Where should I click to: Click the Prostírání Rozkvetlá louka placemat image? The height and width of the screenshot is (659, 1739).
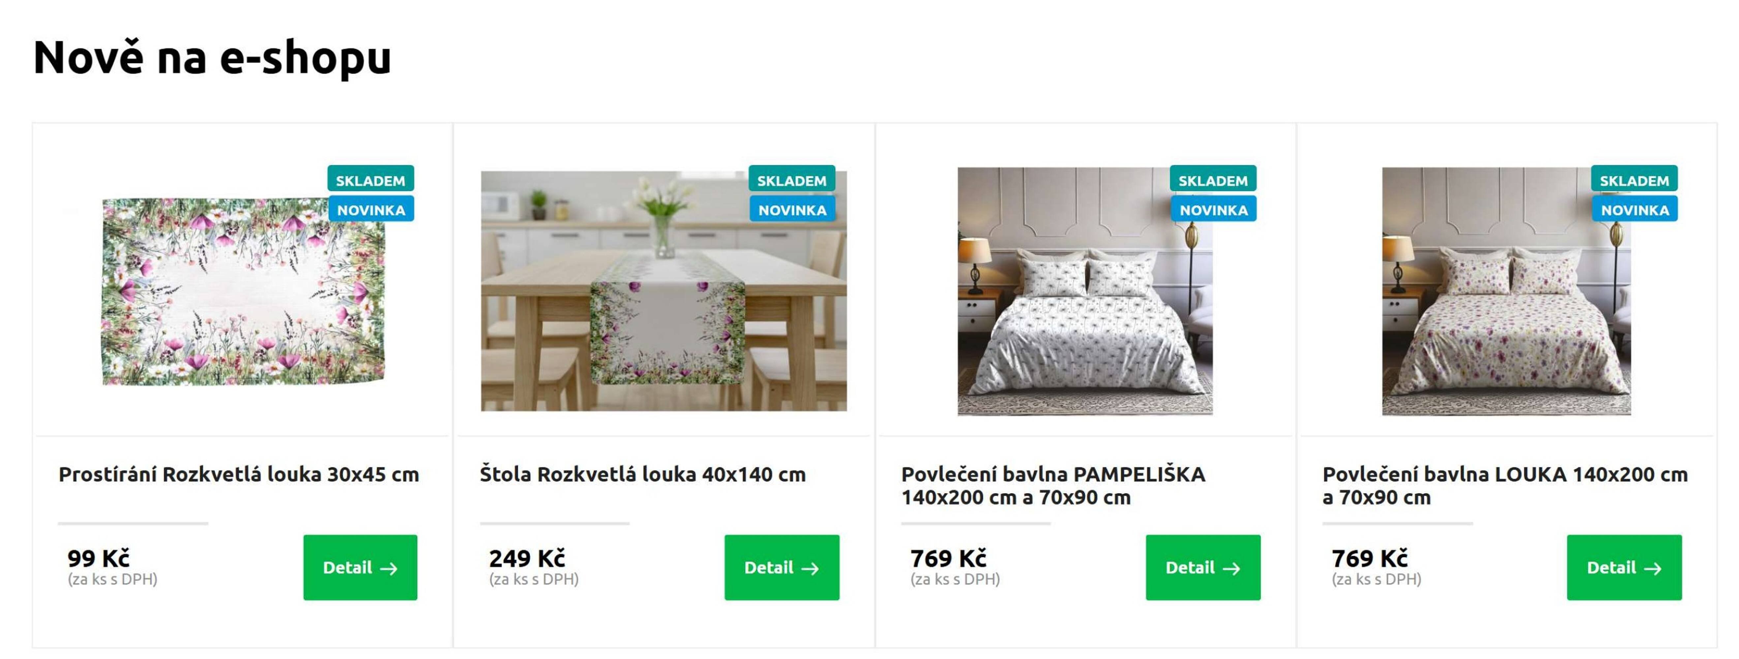tap(243, 291)
